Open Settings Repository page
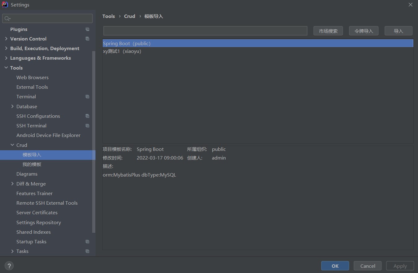Screen dimensions: 418x273 point(39,222)
